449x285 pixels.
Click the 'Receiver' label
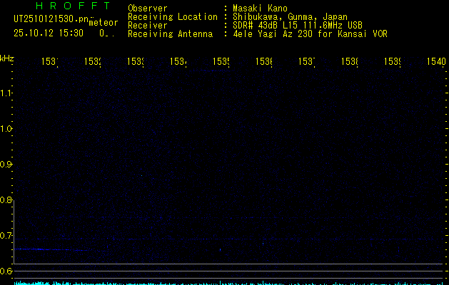(x=148, y=26)
